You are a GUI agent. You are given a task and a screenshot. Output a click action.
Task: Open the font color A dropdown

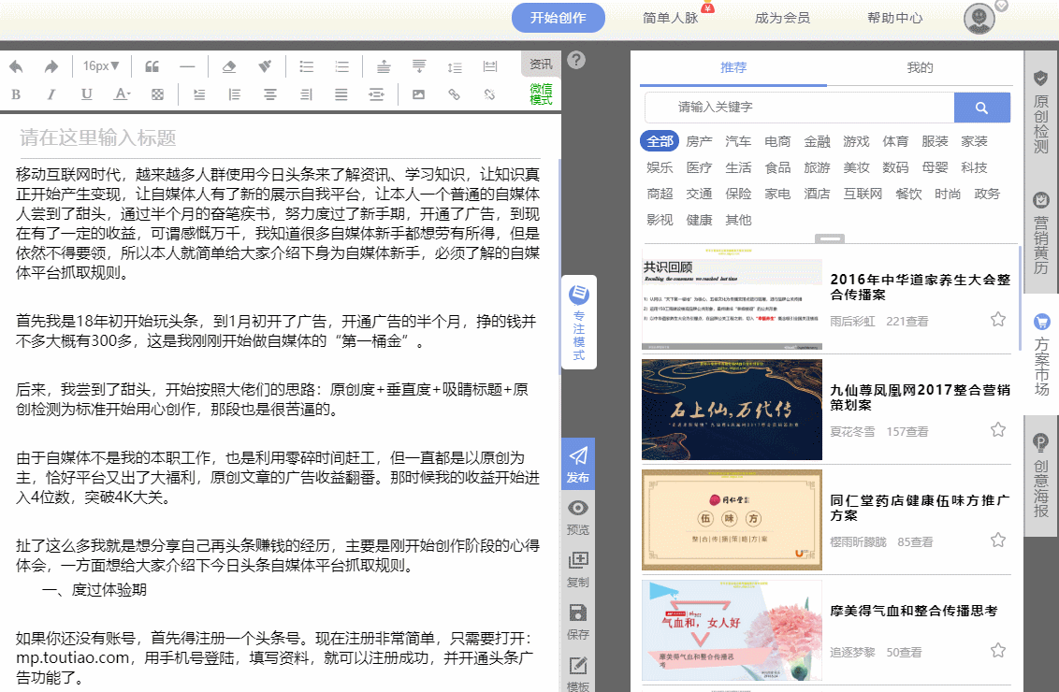click(122, 94)
